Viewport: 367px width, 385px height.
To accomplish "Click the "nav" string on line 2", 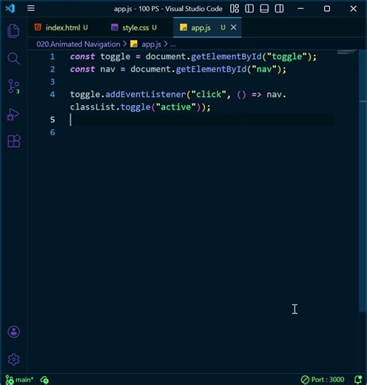I will click(x=264, y=69).
